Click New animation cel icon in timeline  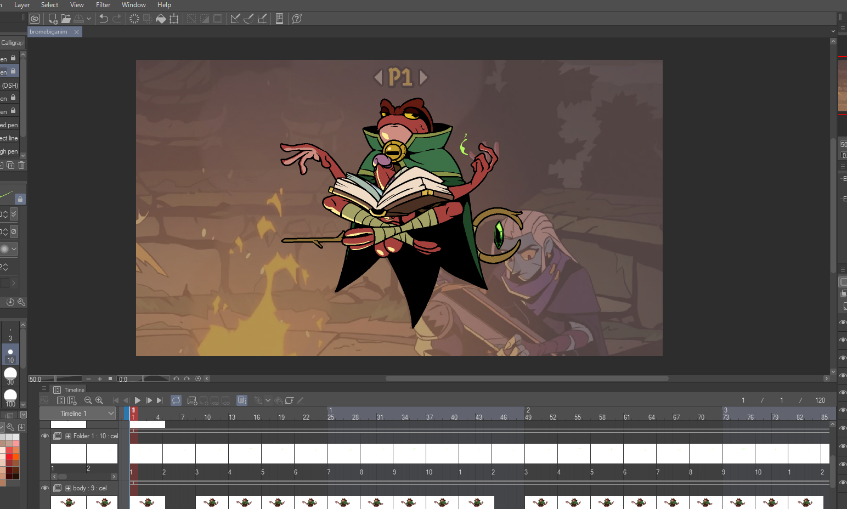[x=192, y=400]
